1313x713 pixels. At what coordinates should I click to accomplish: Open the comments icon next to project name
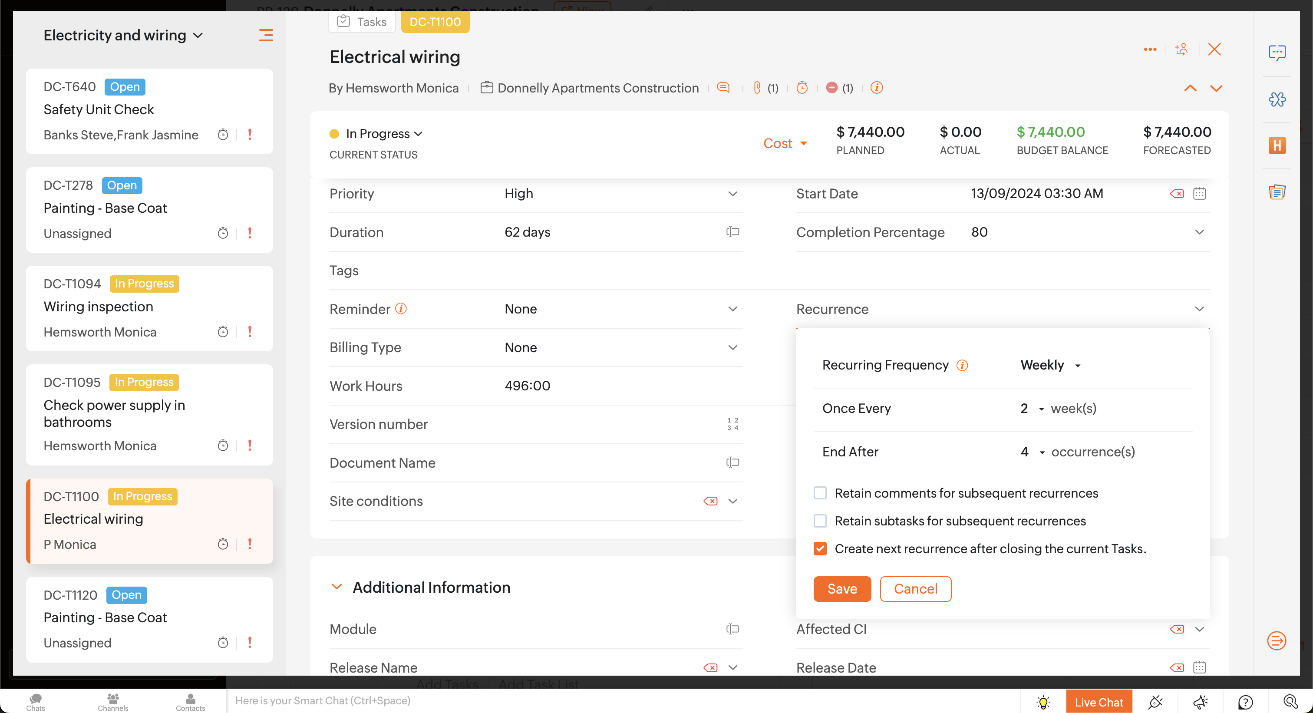click(723, 88)
